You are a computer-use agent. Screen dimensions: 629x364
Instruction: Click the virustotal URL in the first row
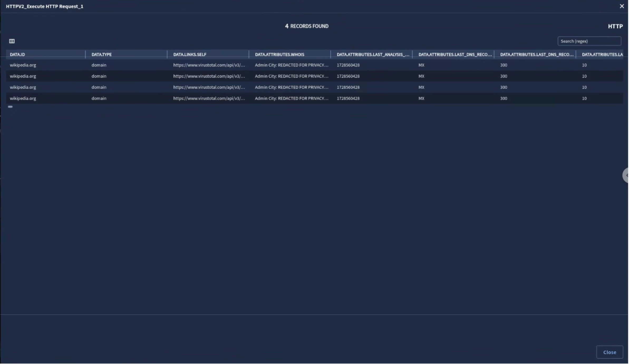[x=209, y=65]
